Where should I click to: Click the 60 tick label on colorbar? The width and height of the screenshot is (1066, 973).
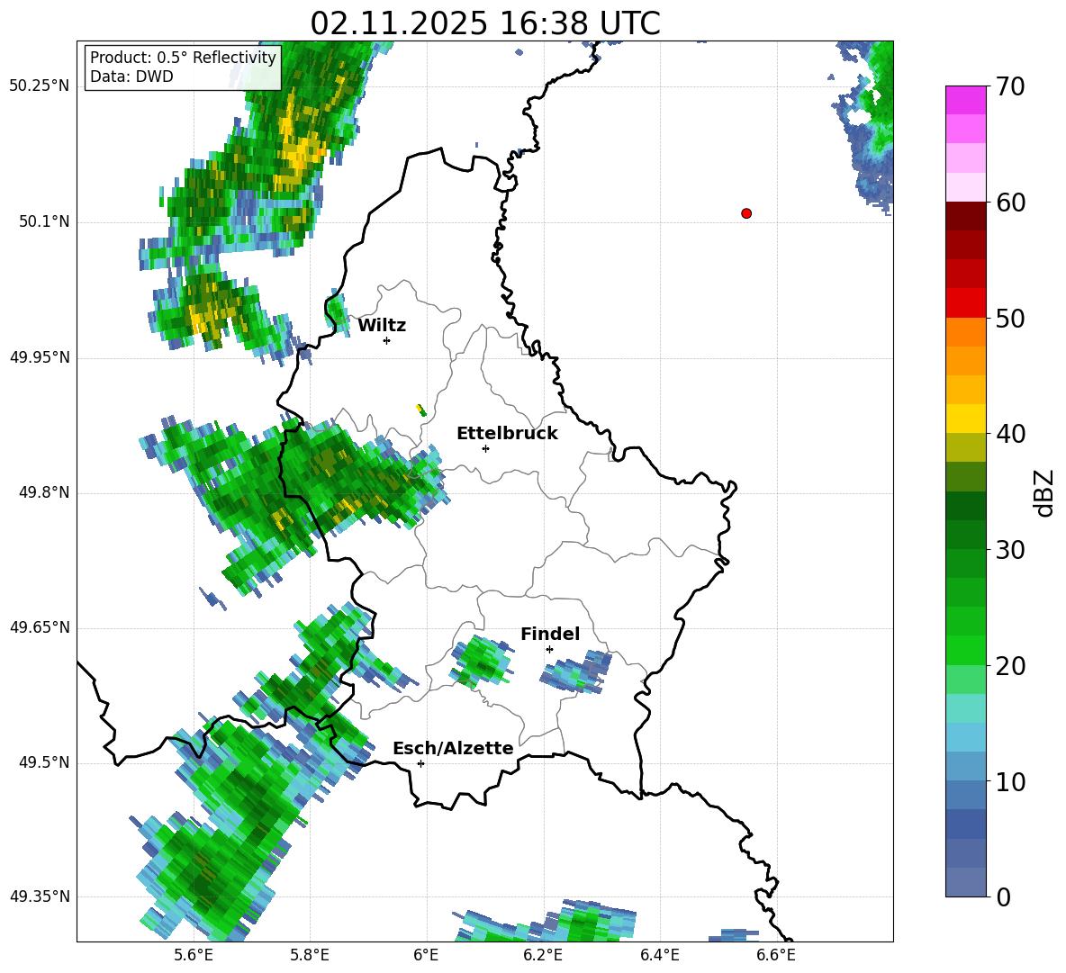(1009, 203)
